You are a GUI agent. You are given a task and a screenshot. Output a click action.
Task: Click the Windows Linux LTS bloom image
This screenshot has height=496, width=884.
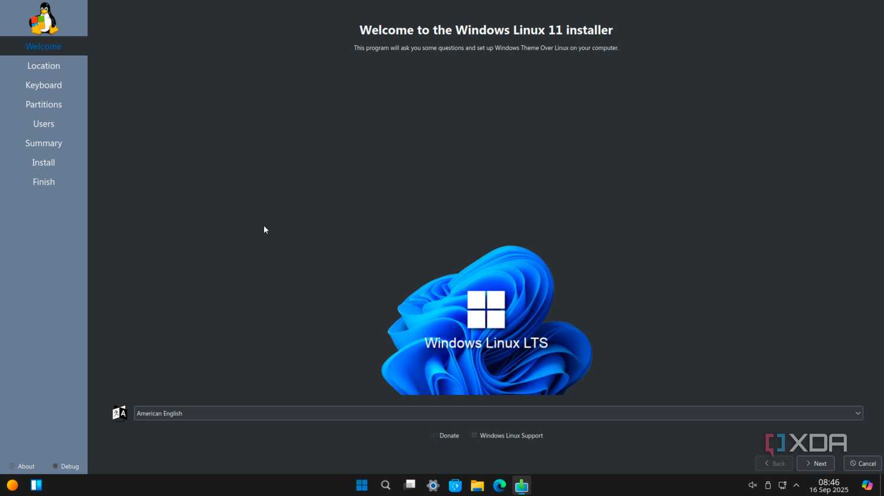(x=486, y=320)
